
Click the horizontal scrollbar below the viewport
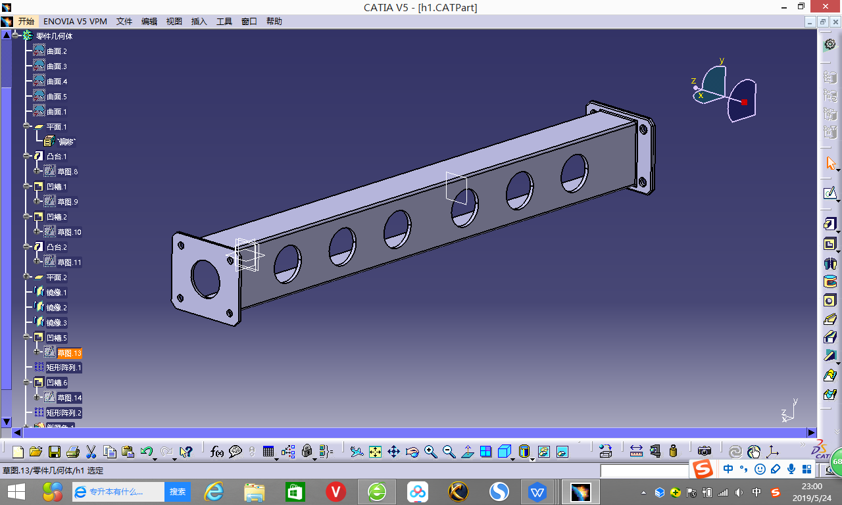tap(408, 433)
